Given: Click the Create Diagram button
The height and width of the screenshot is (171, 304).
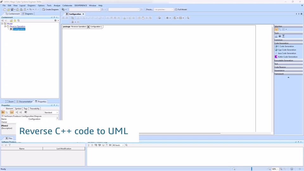Looking at the screenshot, I should (x=50, y=9).
